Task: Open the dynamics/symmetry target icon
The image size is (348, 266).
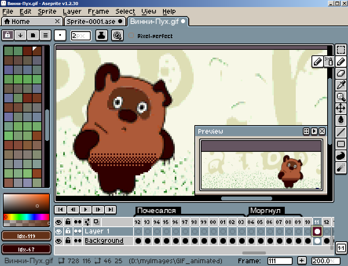Action: (x=117, y=35)
